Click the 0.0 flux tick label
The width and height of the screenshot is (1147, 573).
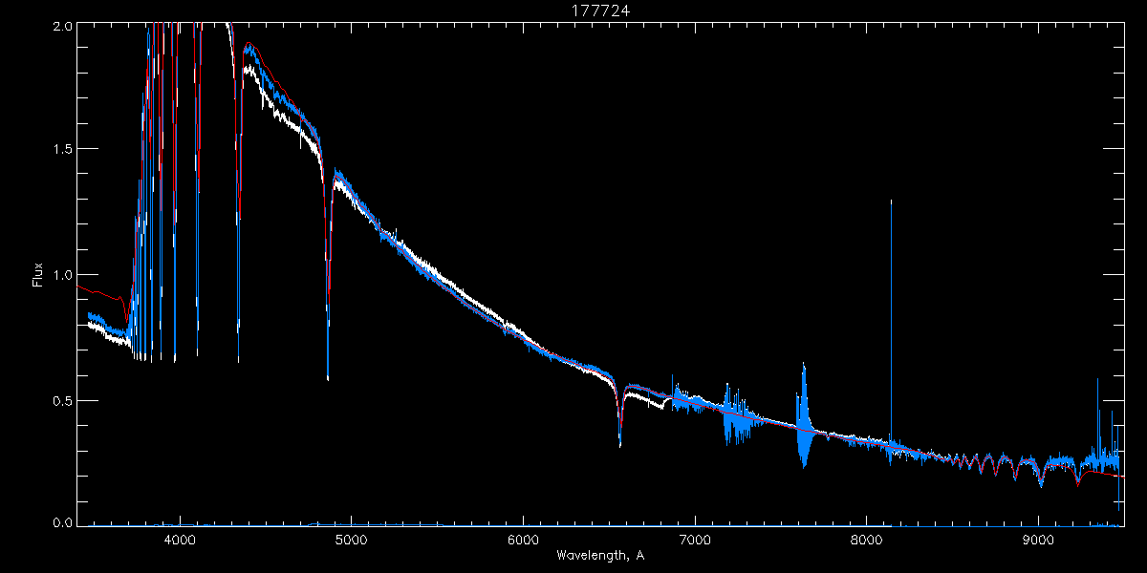[62, 523]
